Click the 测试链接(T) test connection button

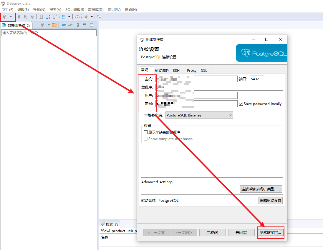(270, 232)
